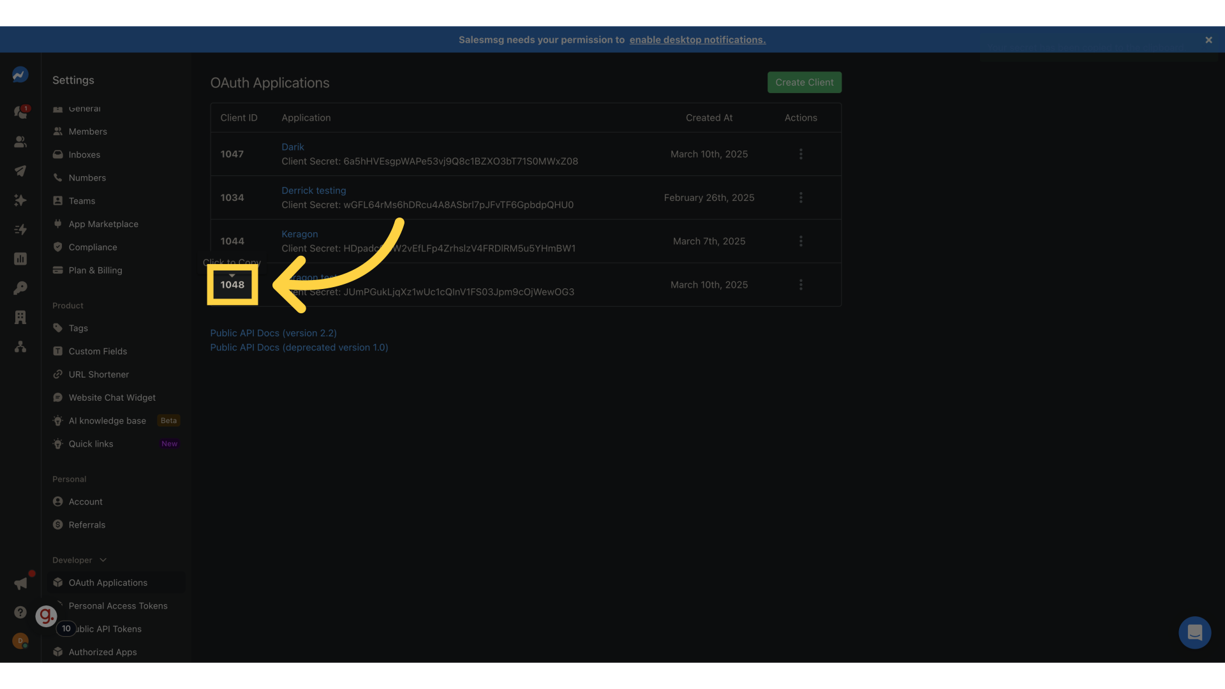Open the conversations icon with red badge
This screenshot has height=689, width=1225.
point(21,112)
